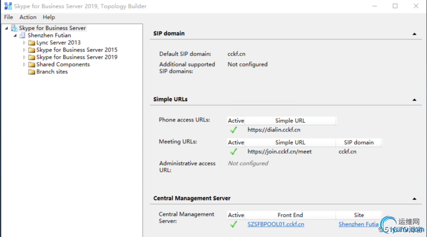Click the https://dialin.cckf.cn URL text
427x237 pixels.
coord(274,130)
